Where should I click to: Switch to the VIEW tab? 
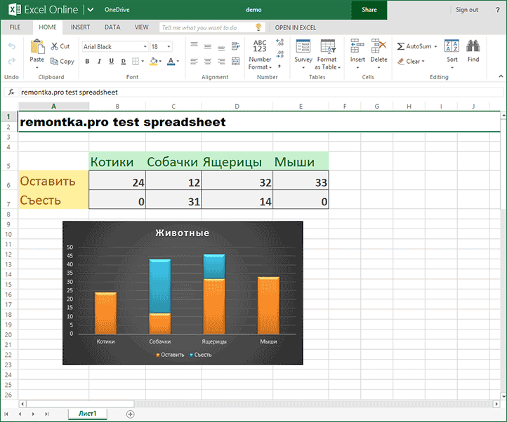(142, 27)
